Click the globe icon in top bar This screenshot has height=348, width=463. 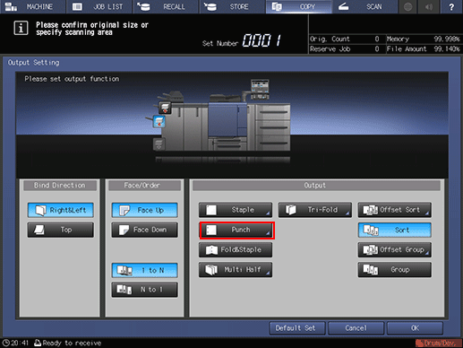point(407,6)
